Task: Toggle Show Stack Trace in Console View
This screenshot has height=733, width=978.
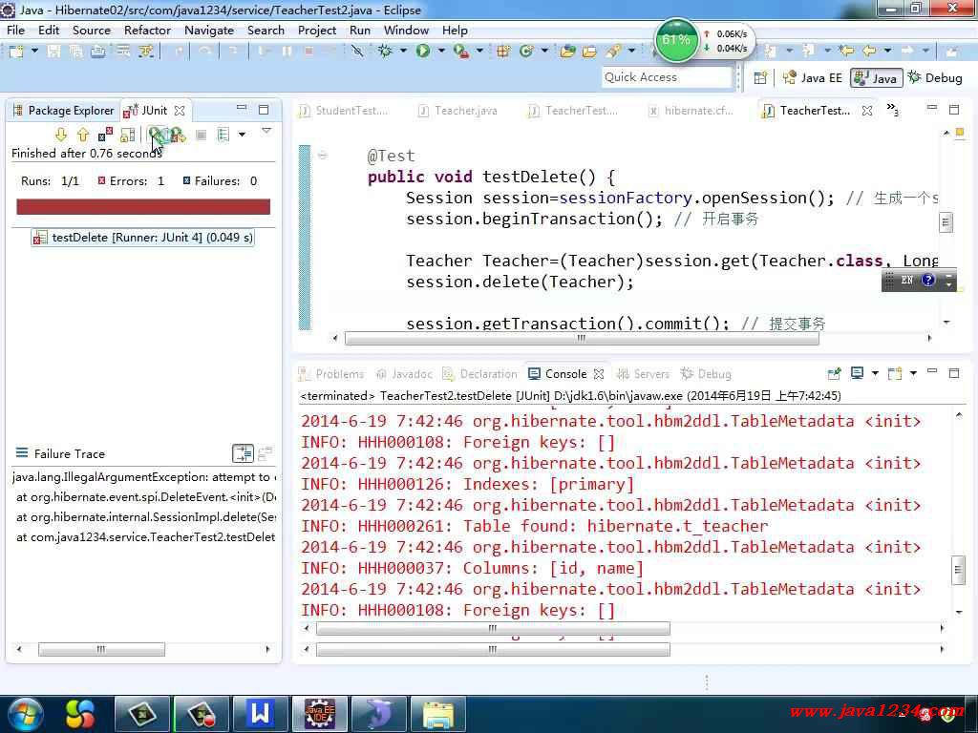Action: [x=243, y=453]
